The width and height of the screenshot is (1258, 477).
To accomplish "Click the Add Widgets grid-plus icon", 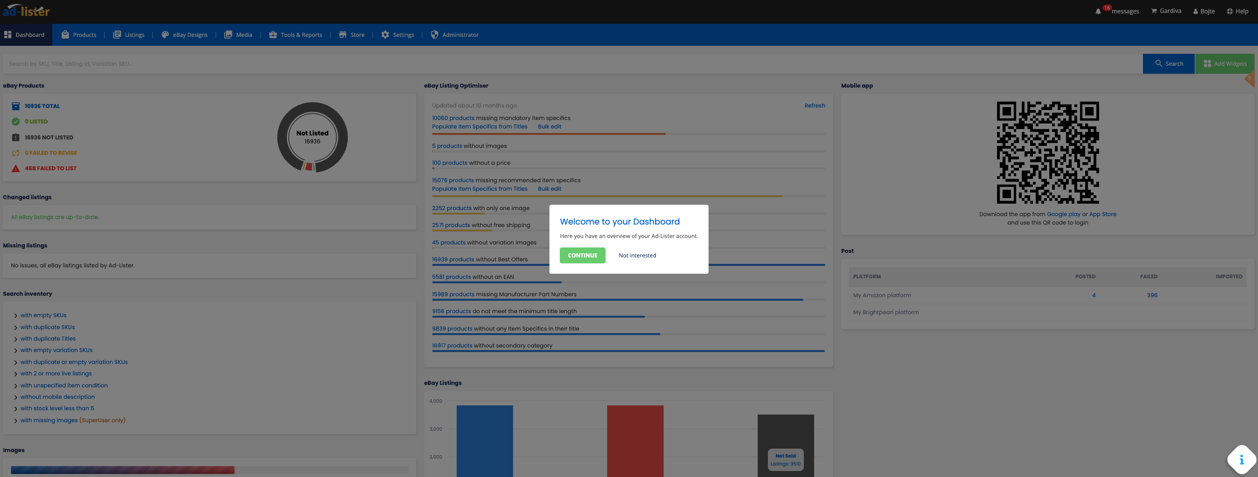I will pos(1207,64).
